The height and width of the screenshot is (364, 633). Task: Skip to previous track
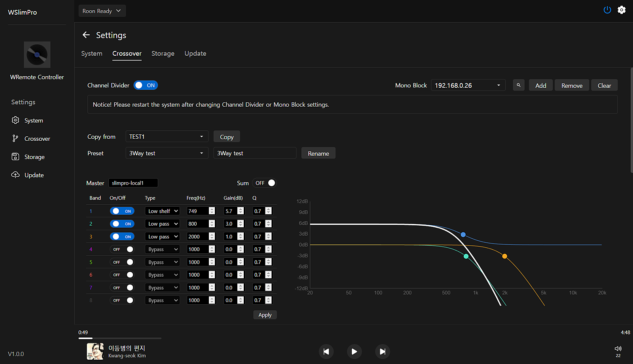click(x=326, y=351)
